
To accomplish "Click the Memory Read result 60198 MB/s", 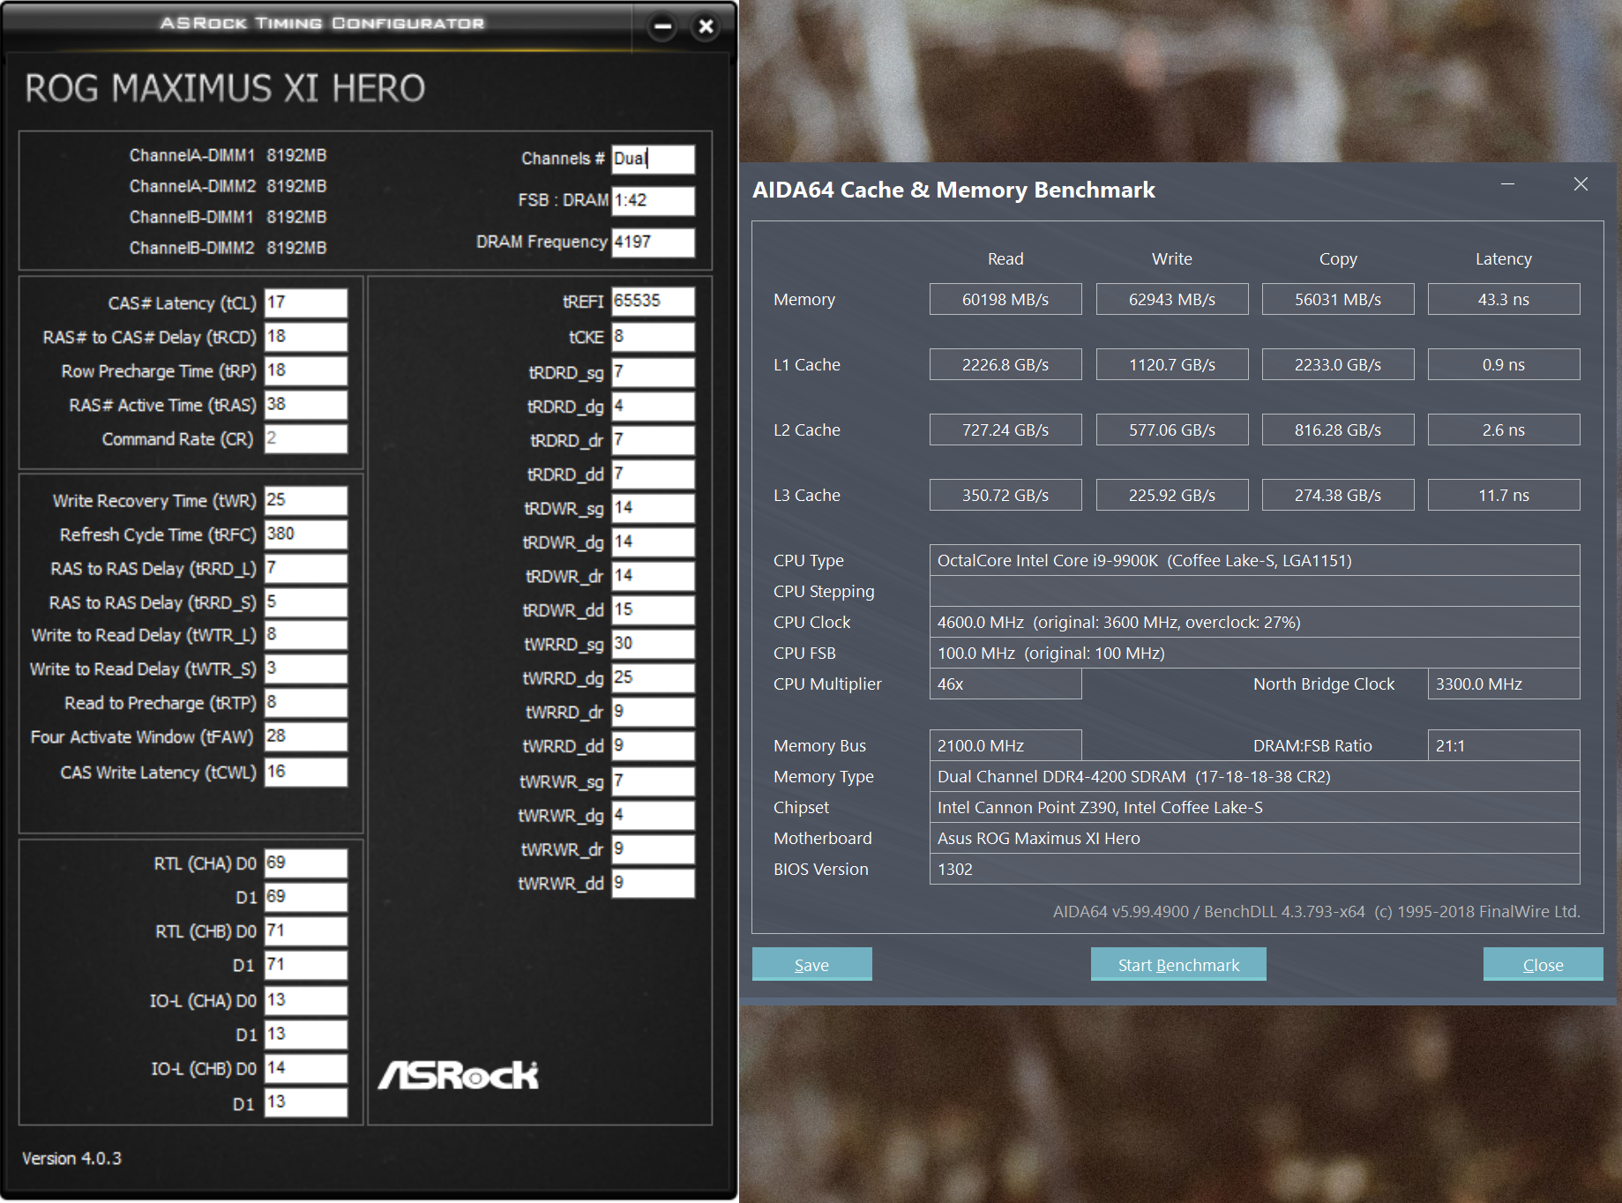I will pyautogui.click(x=1005, y=299).
